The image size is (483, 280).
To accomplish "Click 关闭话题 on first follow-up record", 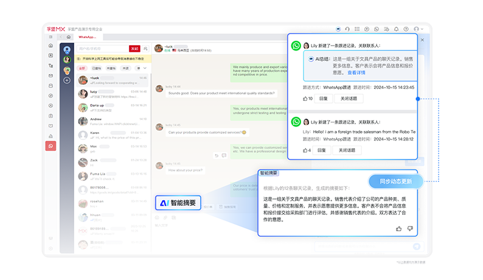I will click(349, 99).
